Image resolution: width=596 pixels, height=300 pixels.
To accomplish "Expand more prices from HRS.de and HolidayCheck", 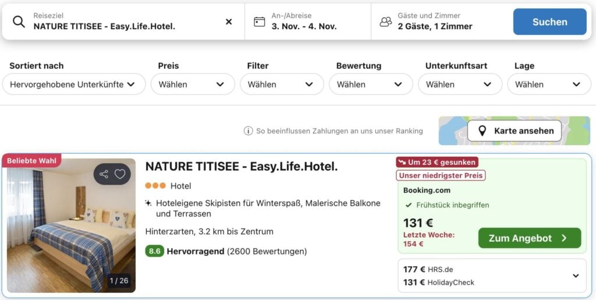I will (576, 276).
